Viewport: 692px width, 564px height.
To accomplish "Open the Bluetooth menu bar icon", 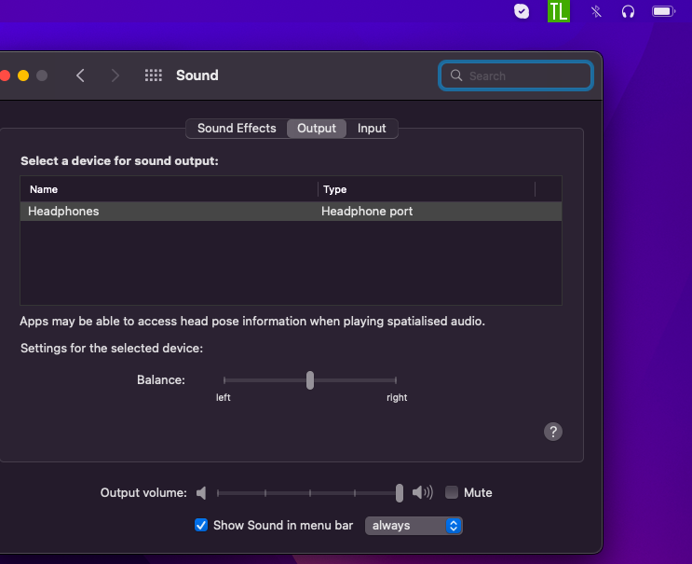I will [x=596, y=11].
